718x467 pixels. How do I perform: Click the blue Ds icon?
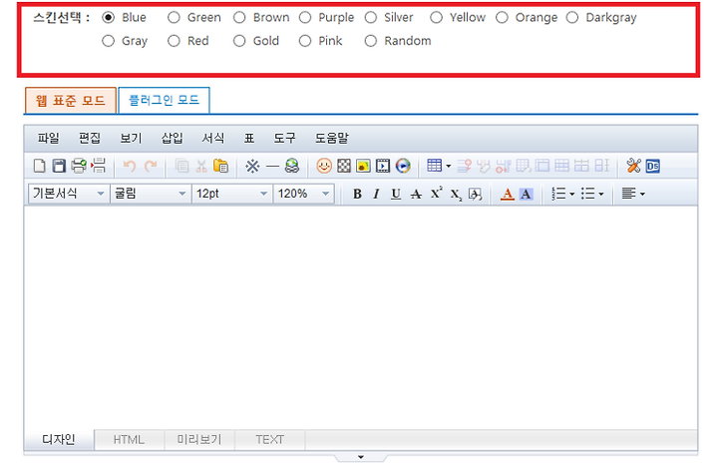(x=653, y=166)
